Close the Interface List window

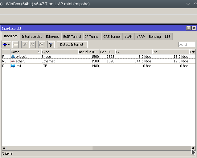click(x=194, y=28)
